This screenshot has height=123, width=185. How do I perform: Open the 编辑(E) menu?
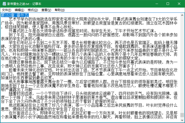coord(19,10)
